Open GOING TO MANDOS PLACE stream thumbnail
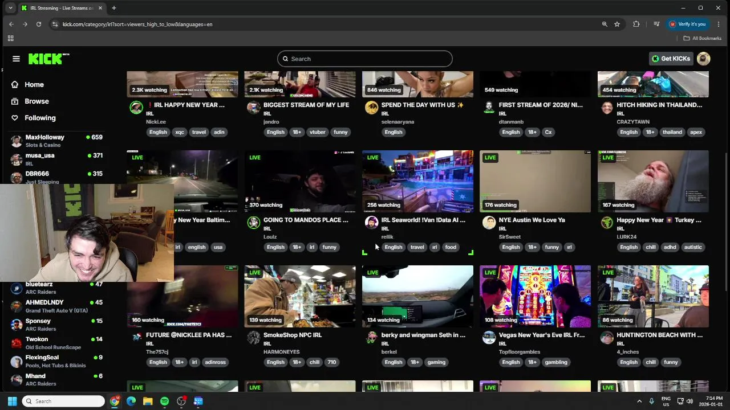730x410 pixels. [300, 181]
